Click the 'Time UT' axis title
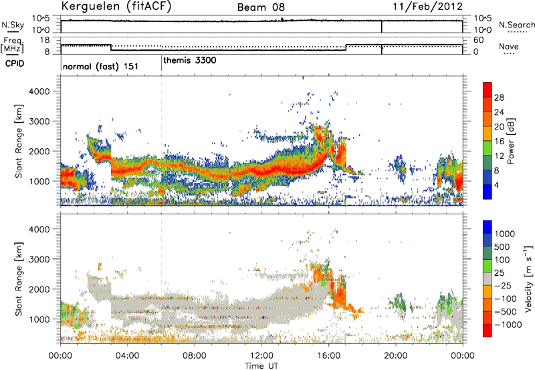This screenshot has height=370, width=535. [261, 366]
